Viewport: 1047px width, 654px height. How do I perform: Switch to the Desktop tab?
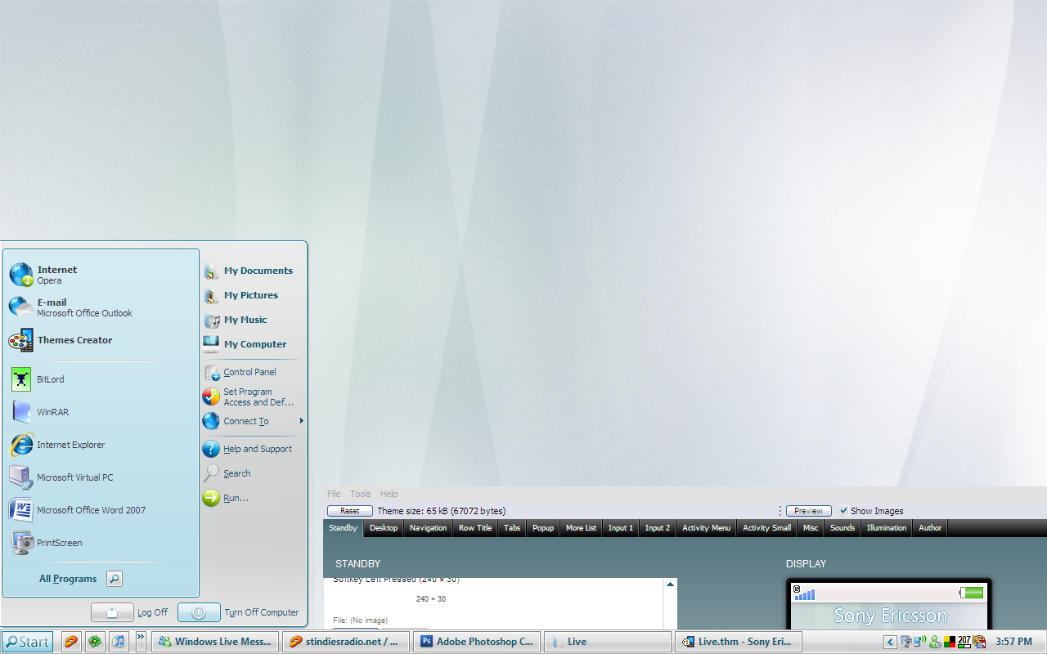point(384,528)
